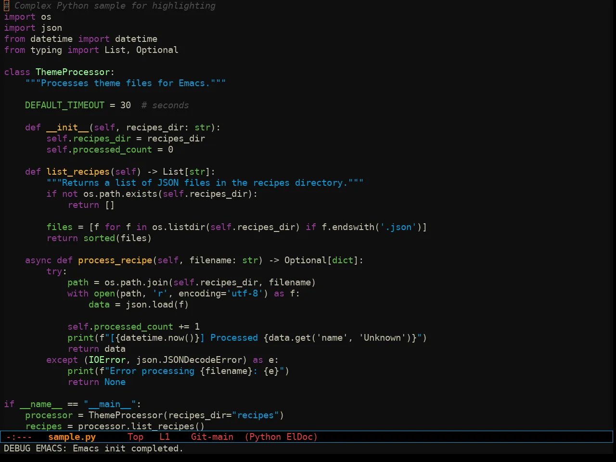
Task: Click the 'async' keyword
Action: [x=38, y=260]
